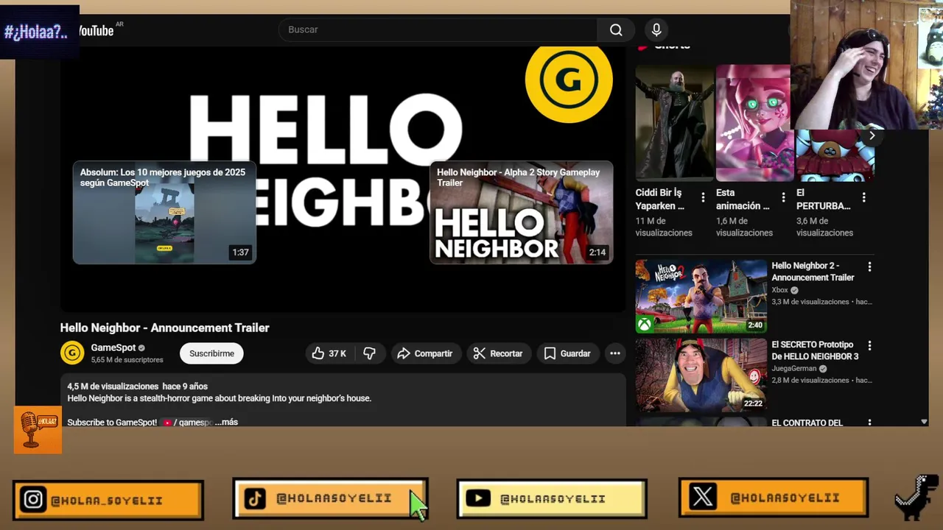This screenshot has height=530, width=943.
Task: Click the search magnifier button
Action: [616, 30]
